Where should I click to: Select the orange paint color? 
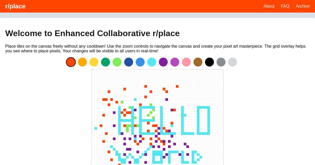[x=82, y=62]
